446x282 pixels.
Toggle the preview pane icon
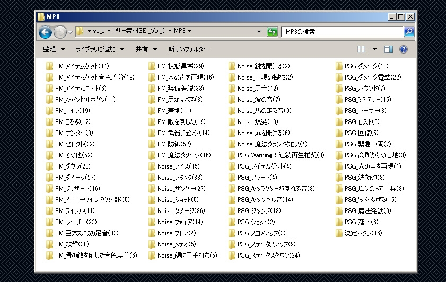389,49
